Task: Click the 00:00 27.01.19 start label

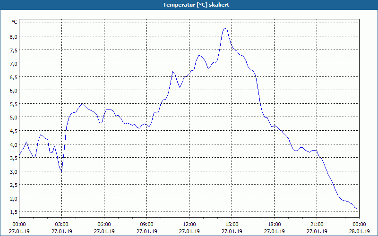Action: pos(19,228)
